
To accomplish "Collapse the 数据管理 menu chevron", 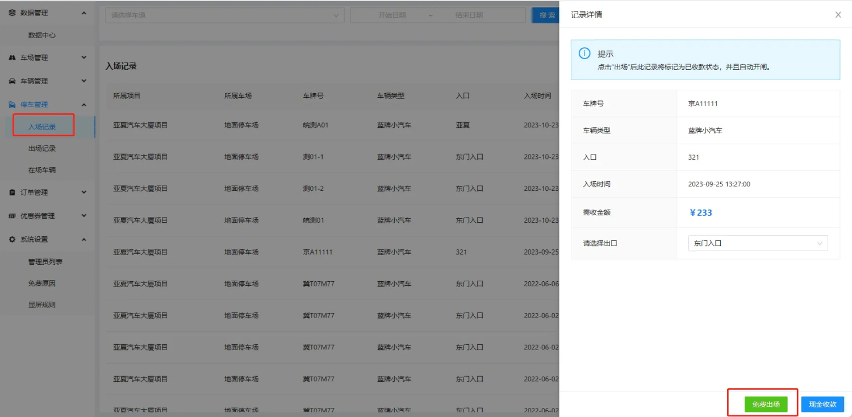I will [x=84, y=12].
